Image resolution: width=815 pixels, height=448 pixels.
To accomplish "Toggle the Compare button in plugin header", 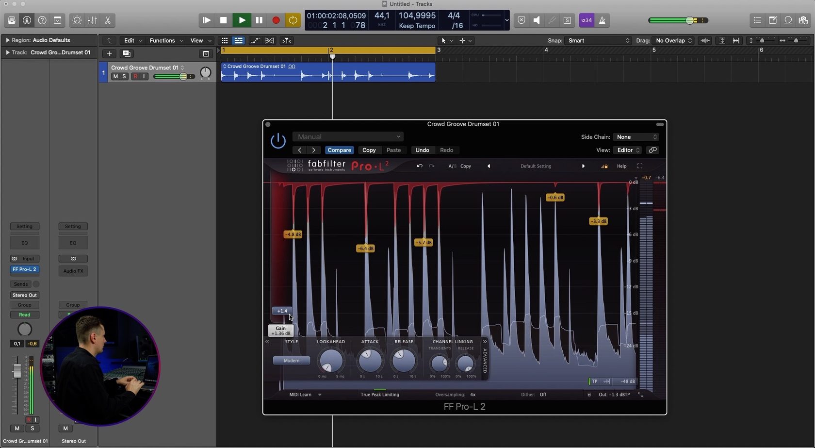I will (x=339, y=150).
